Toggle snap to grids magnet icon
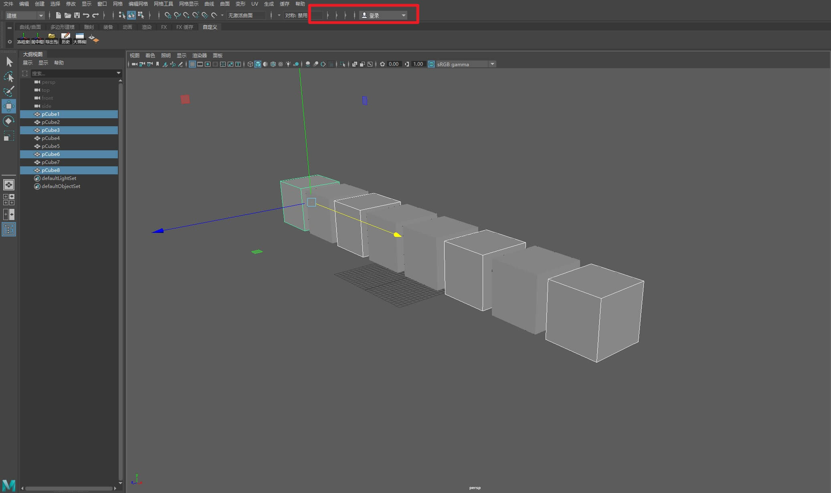Screen dimensions: 831x493 (168, 15)
